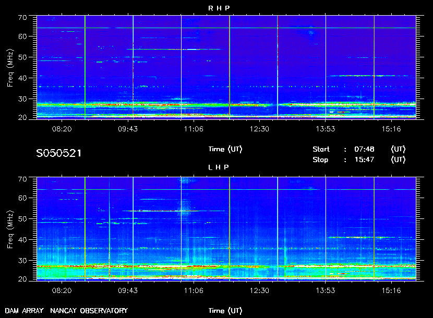Click the "15:16" time tick under RHP plot

391,129
